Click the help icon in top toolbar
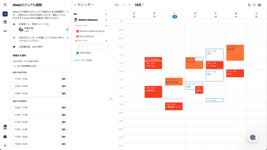Image resolution: width=267 pixels, height=150 pixels. [254, 5]
